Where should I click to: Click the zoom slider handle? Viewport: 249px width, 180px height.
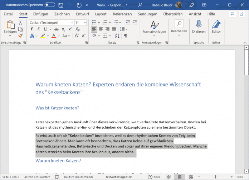[x=215, y=177]
